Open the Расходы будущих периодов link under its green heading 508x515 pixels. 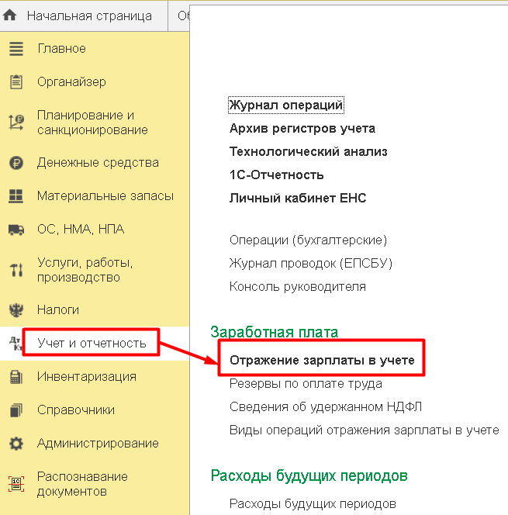[x=313, y=504]
